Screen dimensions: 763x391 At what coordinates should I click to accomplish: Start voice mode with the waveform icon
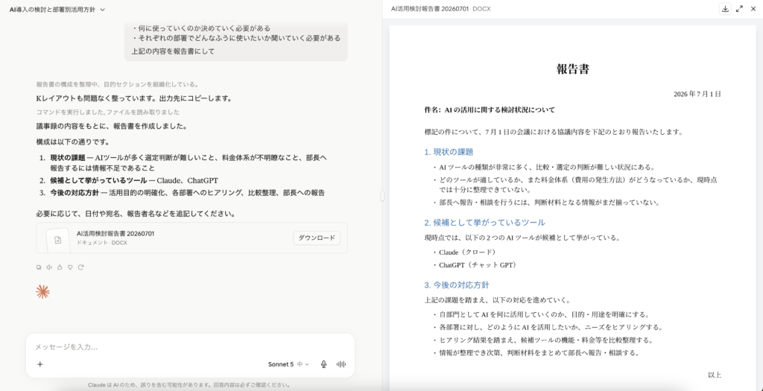point(341,364)
